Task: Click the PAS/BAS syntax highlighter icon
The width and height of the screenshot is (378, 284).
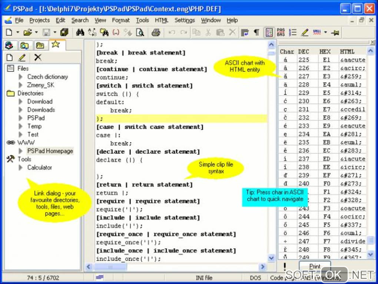Action: (x=281, y=33)
